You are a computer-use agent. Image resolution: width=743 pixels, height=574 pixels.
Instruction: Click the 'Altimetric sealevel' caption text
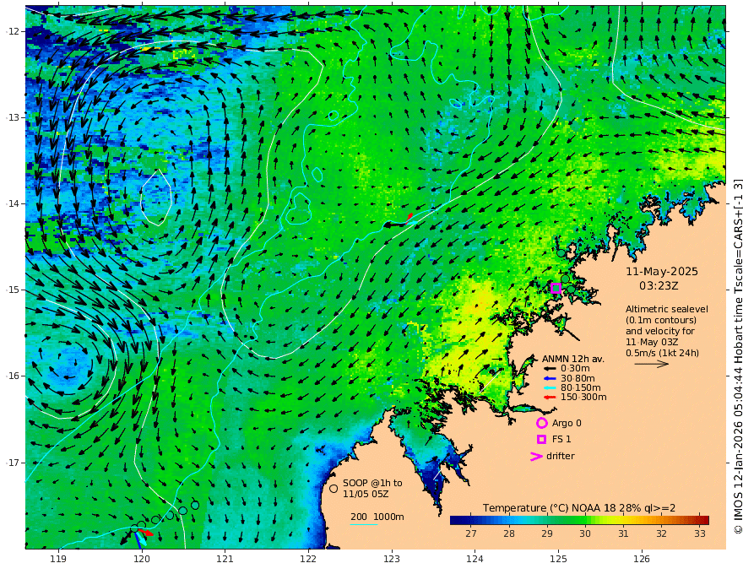click(x=667, y=309)
